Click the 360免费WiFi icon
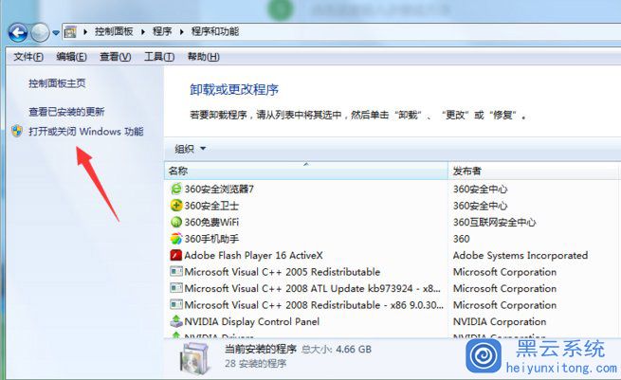Screen dimensions: 621x380 tap(175, 222)
